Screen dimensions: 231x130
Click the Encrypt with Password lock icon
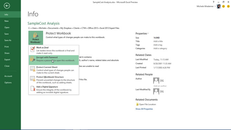point(33,59)
